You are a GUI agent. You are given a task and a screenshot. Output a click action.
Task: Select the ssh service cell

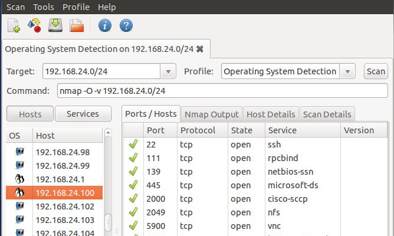tap(274, 145)
